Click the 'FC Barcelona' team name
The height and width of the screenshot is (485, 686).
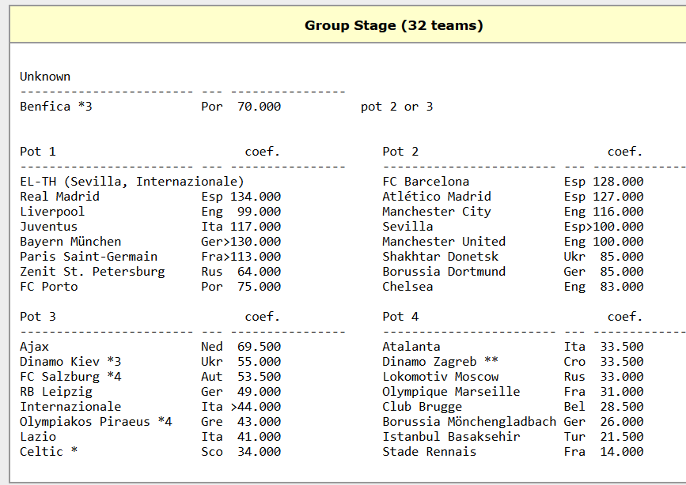point(426,182)
